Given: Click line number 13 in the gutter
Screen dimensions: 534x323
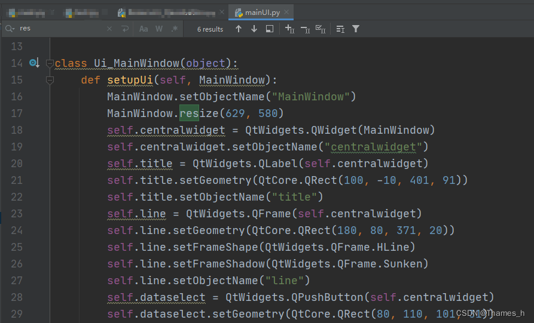Looking at the screenshot, I should point(17,46).
